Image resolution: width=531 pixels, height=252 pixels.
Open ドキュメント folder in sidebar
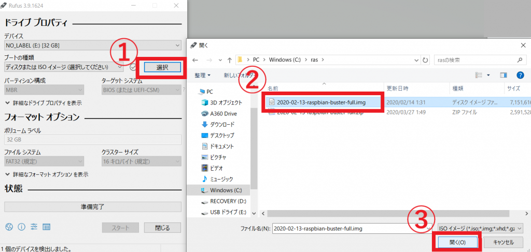tap(217, 146)
